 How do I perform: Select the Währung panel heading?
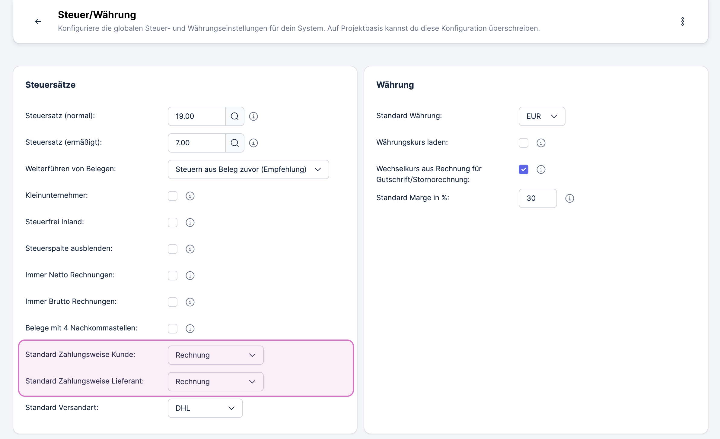(x=395, y=85)
